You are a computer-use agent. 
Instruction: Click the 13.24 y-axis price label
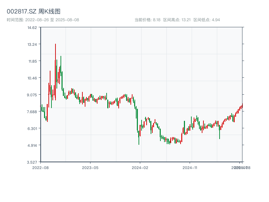click(x=32, y=44)
